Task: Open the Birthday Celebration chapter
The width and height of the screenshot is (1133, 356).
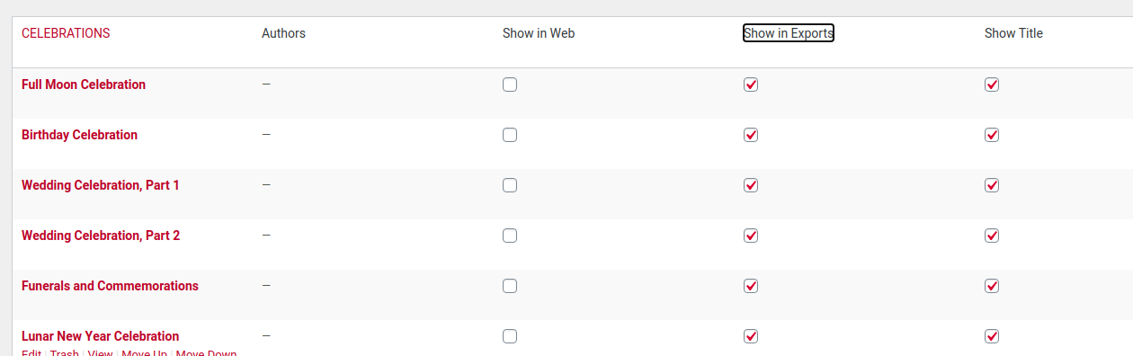Action: (x=79, y=135)
